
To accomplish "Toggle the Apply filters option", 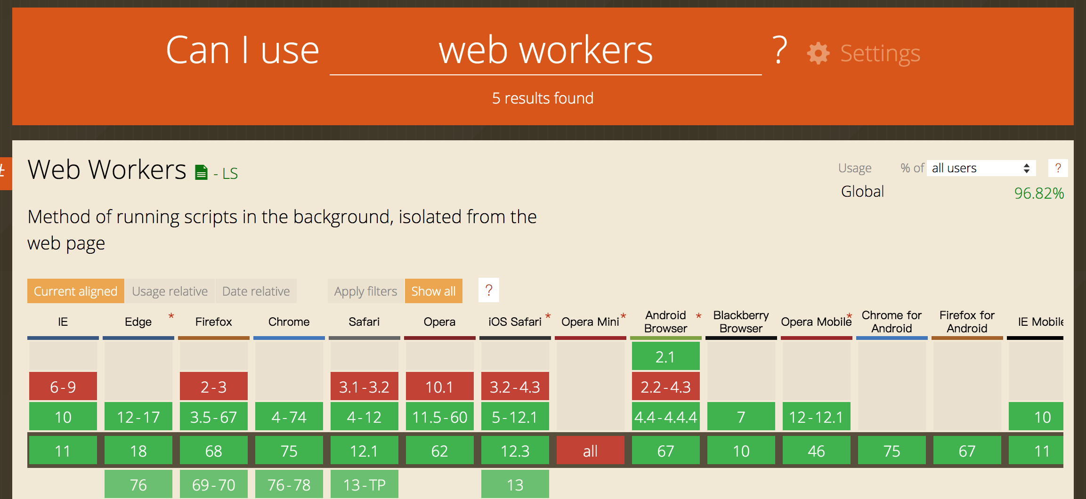I will 366,291.
